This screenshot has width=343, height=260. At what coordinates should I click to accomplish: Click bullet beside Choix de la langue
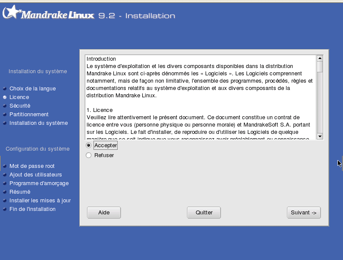(x=5, y=89)
